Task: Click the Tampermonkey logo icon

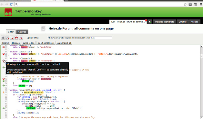Action: 8,12
